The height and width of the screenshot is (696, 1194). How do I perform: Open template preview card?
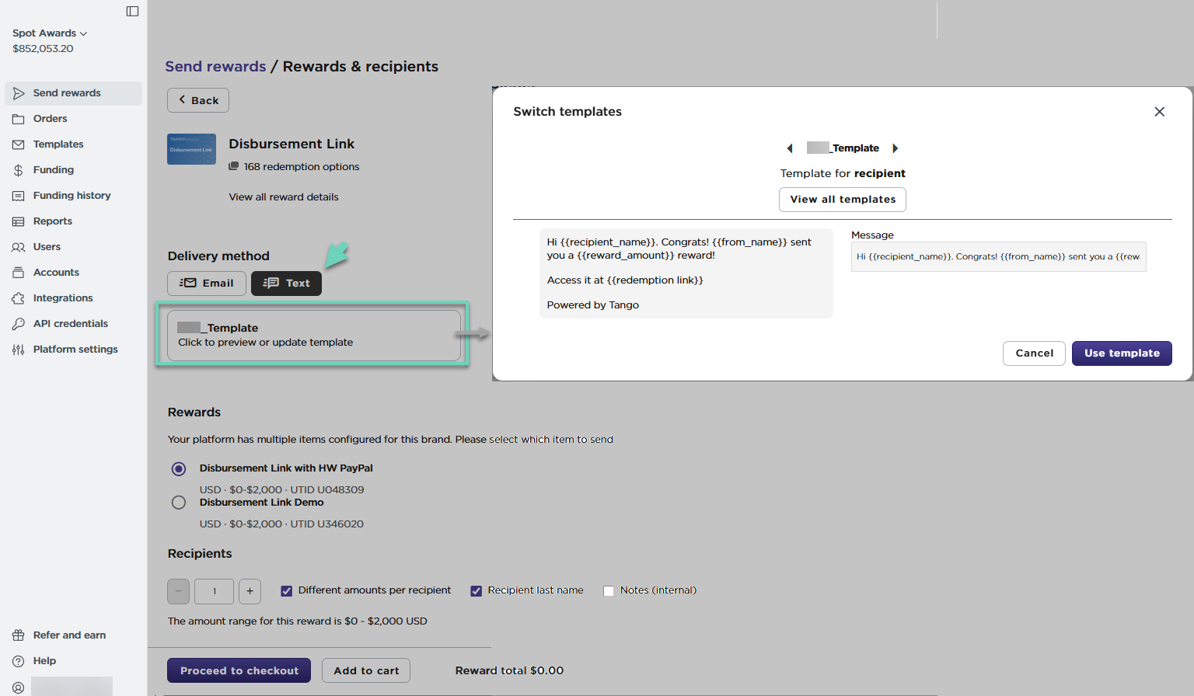(x=313, y=335)
